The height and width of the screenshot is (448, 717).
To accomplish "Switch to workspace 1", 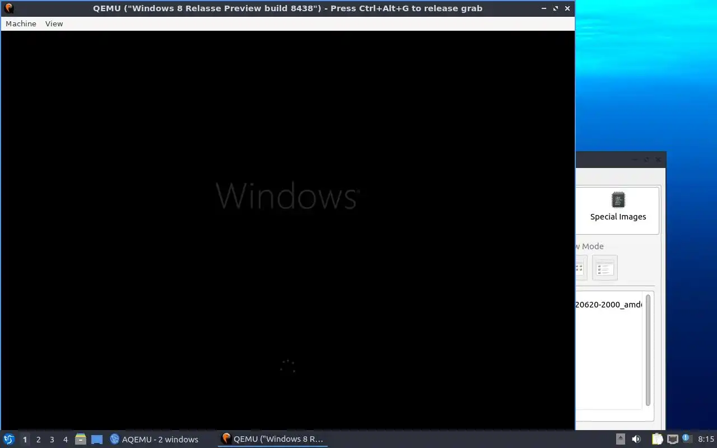I will 25,440.
